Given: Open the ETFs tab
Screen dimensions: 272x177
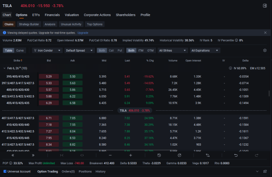Looking at the screenshot, I should [36, 15].
